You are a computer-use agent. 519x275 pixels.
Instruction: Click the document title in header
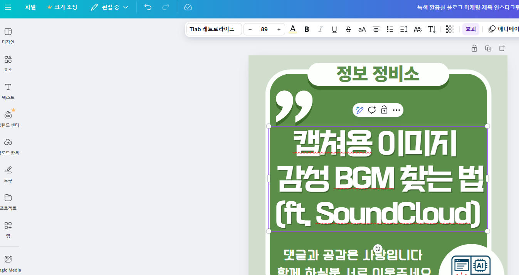[x=468, y=7]
